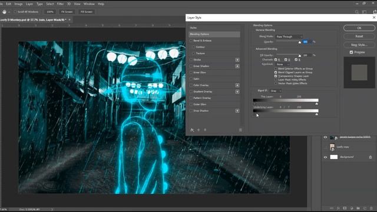Viewport: 377px width, 212px height.
Task: Click the move effect down arrow icon
Action: [x=205, y=130]
